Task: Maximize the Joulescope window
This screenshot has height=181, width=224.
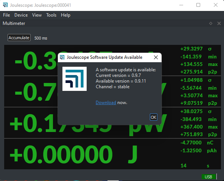Action: tap(198, 5)
